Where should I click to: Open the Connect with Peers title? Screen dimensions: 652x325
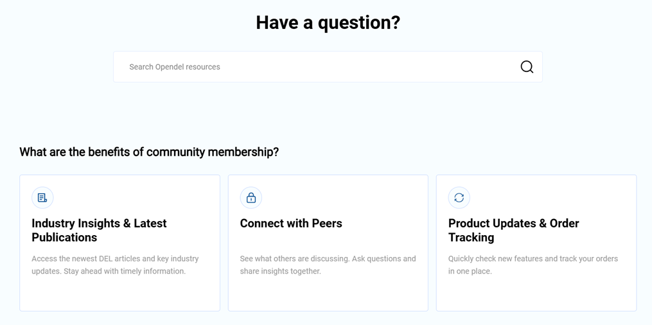click(291, 224)
